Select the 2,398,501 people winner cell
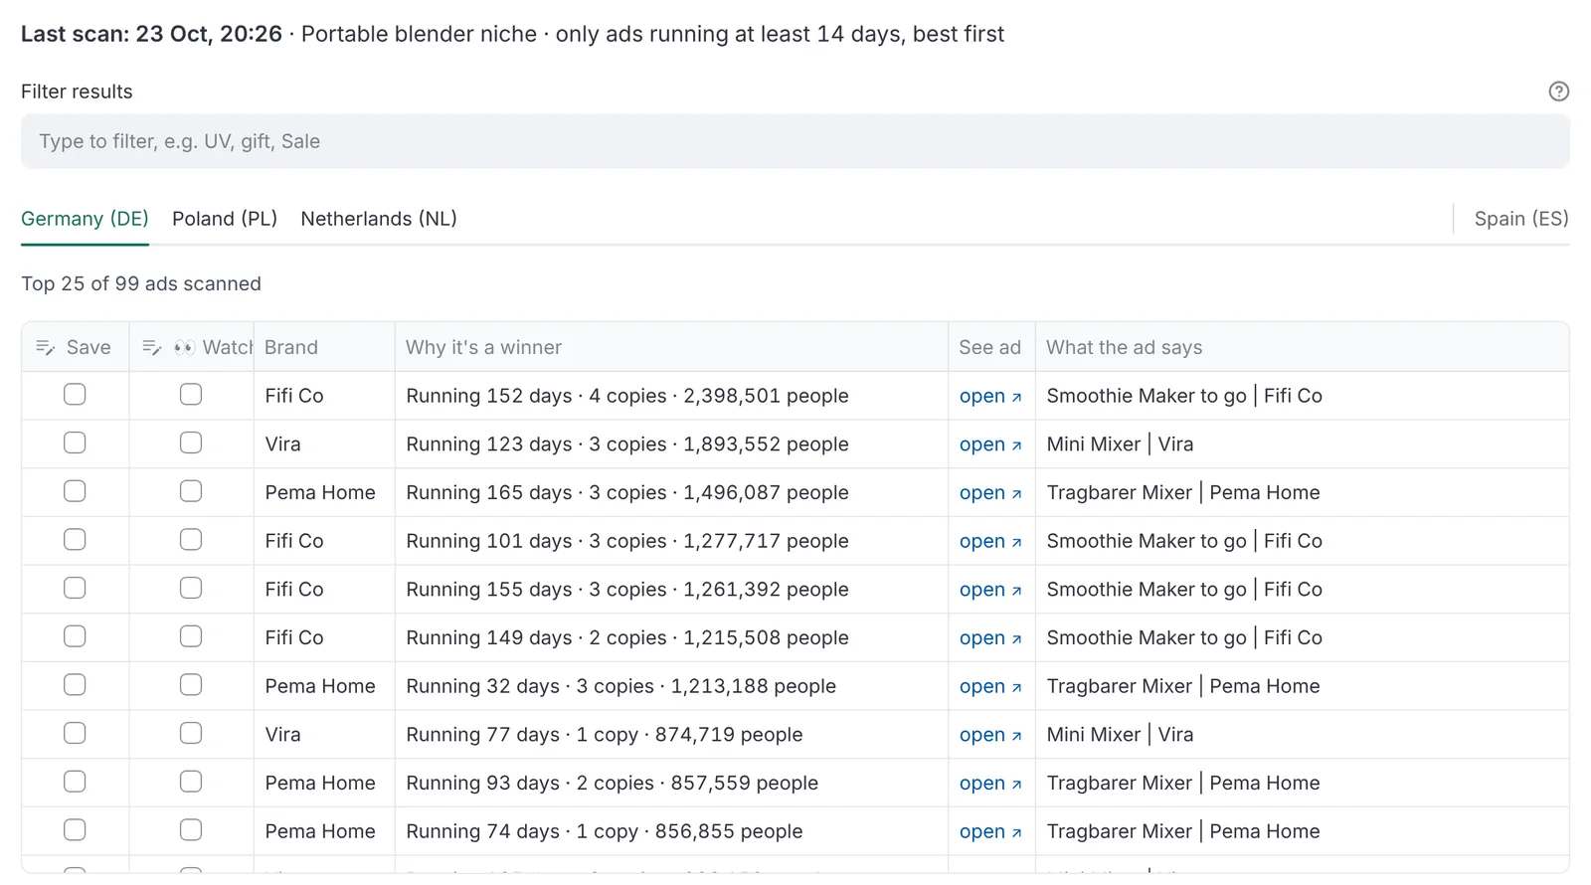Image resolution: width=1591 pixels, height=885 pixels. [671, 396]
